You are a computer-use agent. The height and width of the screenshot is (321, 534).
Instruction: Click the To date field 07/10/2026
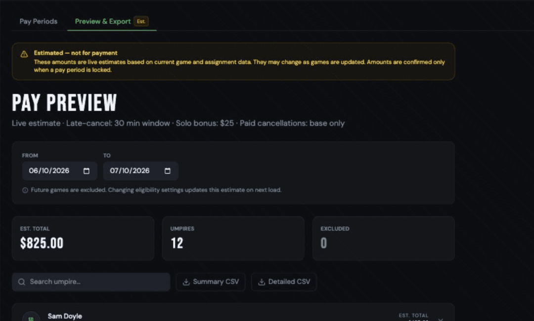point(140,171)
